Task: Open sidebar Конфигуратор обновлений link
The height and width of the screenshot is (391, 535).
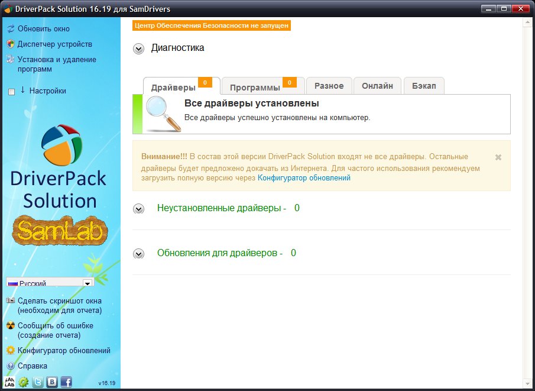Action: point(64,350)
